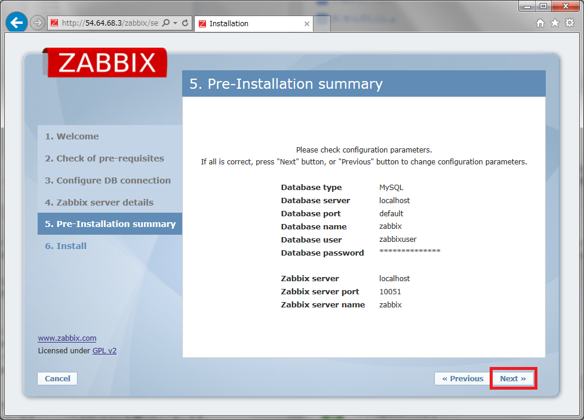
Task: Open the GPL v2 license link
Action: [x=104, y=350]
